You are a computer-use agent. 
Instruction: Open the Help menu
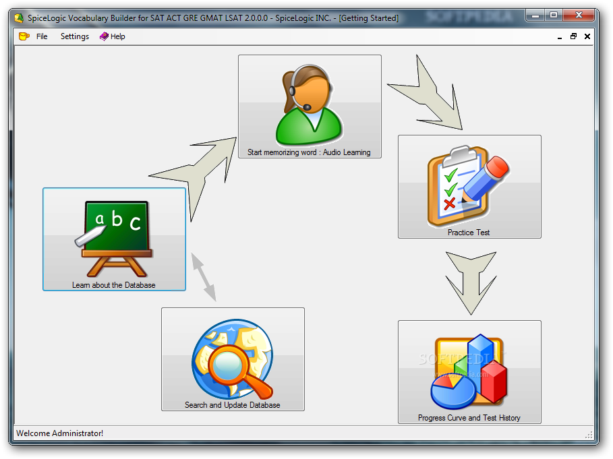pyautogui.click(x=113, y=36)
